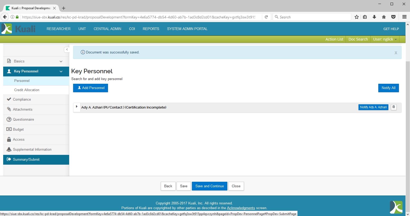The image size is (410, 216).
Task: Open the browser downloads arrow icon
Action: [374, 17]
